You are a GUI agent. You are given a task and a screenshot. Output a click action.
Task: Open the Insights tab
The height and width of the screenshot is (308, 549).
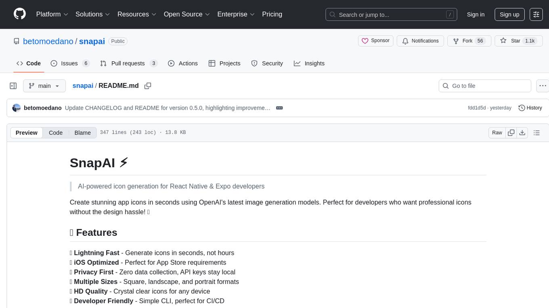(309, 63)
